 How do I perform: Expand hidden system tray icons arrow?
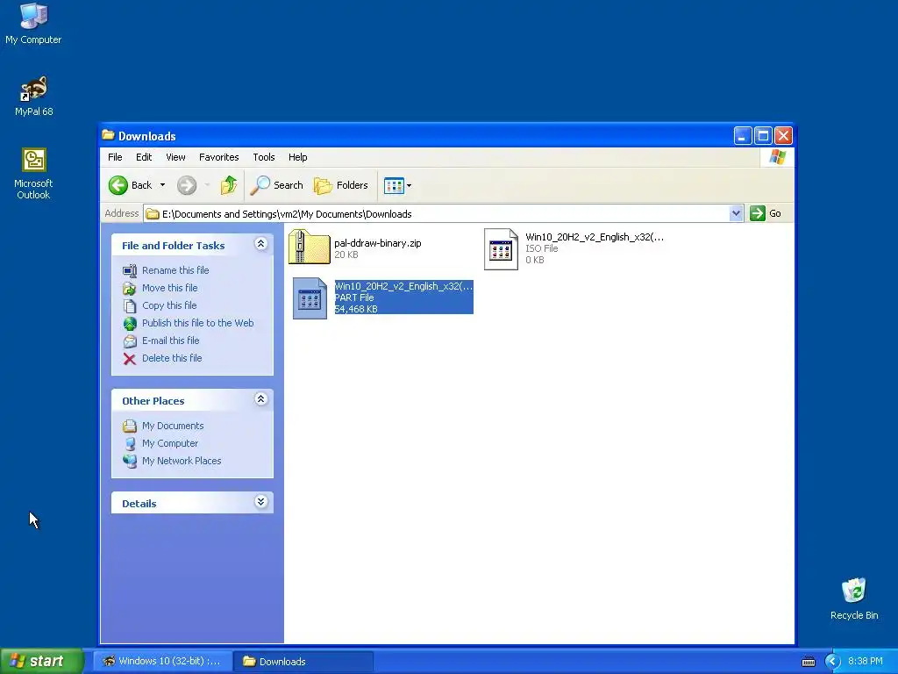(832, 662)
